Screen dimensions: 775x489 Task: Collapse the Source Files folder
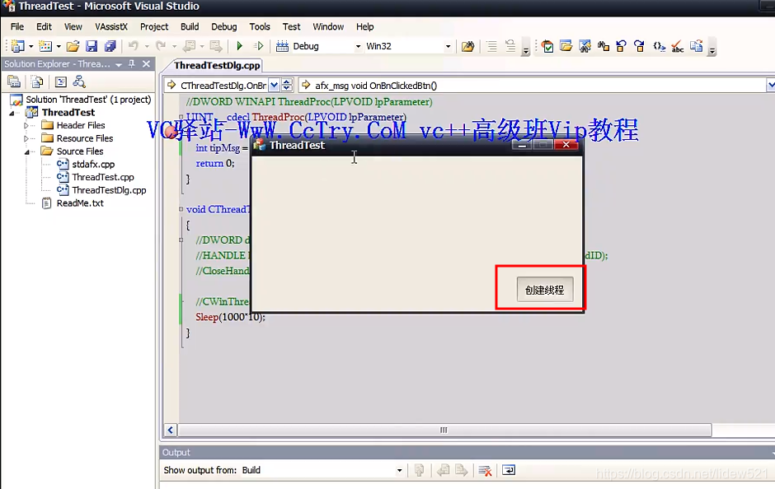(x=26, y=152)
